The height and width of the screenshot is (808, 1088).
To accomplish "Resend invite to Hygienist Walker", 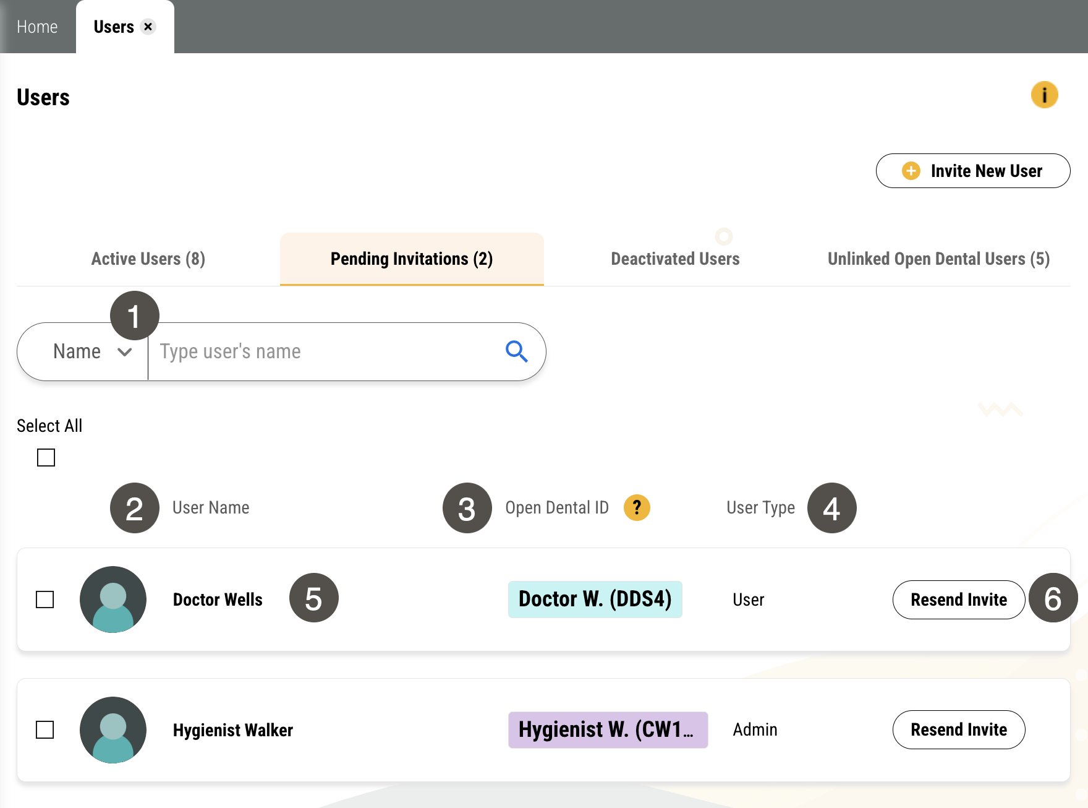I will coord(959,729).
